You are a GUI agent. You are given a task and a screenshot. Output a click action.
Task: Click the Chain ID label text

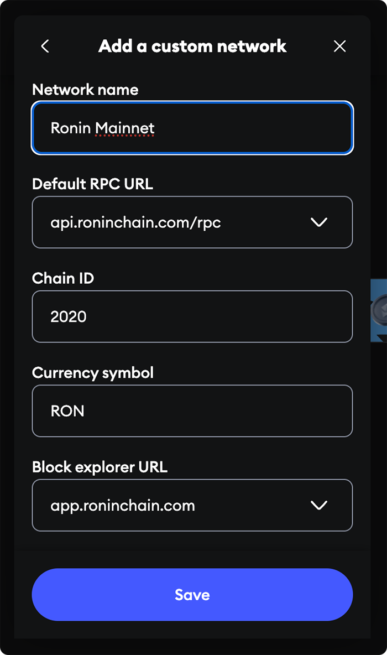coord(63,278)
